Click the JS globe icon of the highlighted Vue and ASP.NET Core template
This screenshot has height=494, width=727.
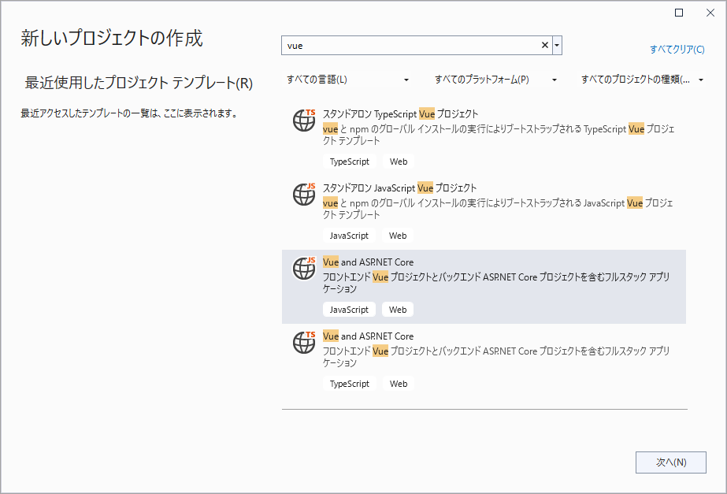coord(304,268)
